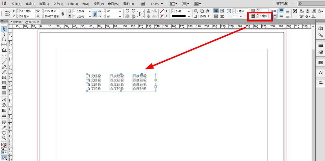Expand the scale X percentage dropdown

(x=90, y=11)
